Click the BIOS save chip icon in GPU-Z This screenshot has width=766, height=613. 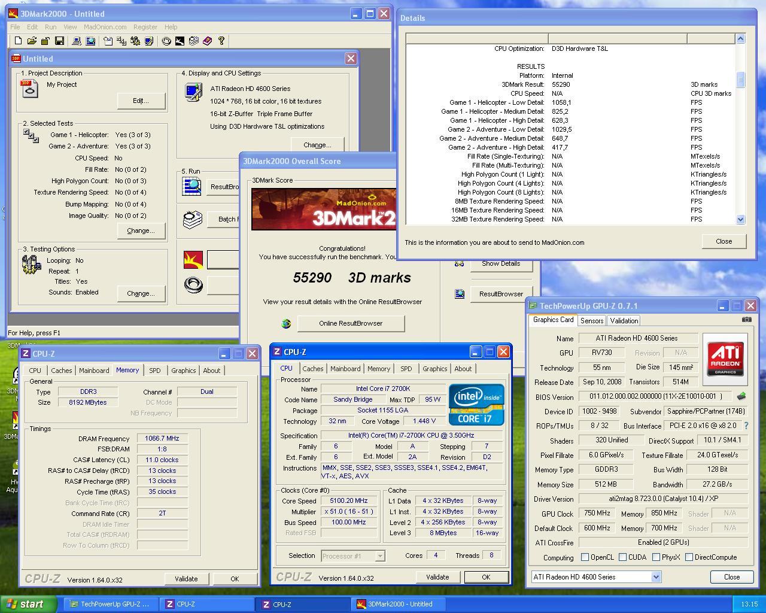[x=741, y=396]
